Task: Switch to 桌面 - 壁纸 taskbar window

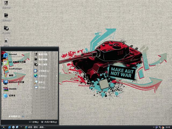Action: point(35,127)
